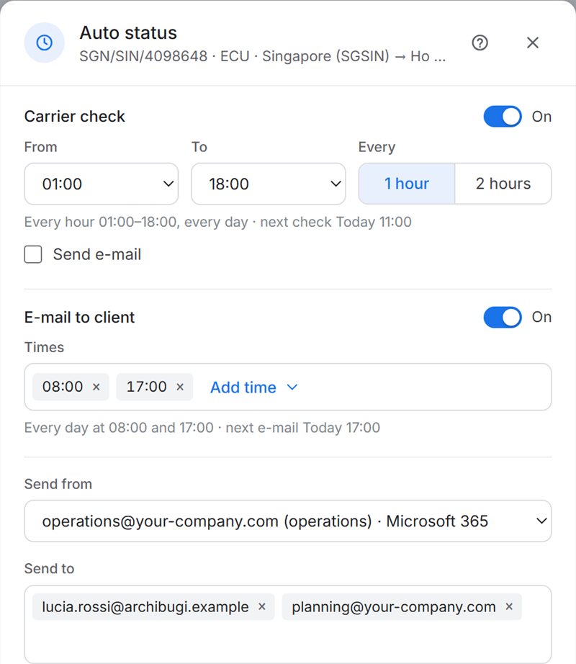Click the E-mail to client section heading
The image size is (576, 664).
coord(80,317)
